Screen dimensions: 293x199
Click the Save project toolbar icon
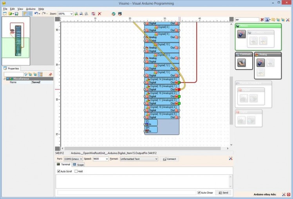tap(16, 14)
